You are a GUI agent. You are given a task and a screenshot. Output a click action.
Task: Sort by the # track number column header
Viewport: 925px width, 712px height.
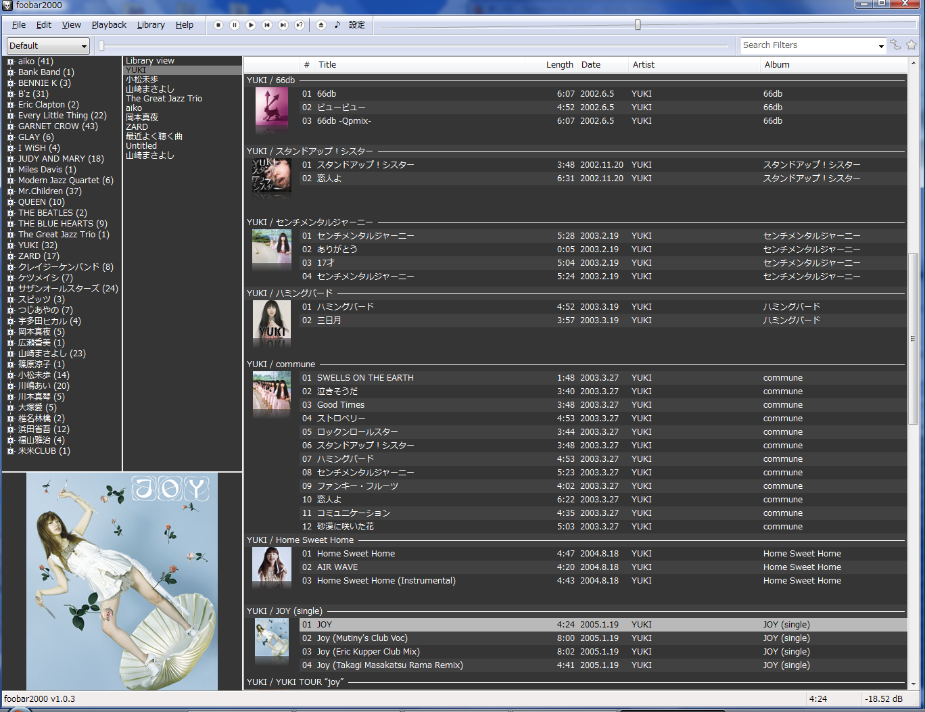[x=306, y=65]
